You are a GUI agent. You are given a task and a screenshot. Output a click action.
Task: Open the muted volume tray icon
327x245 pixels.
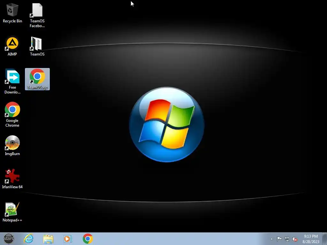(x=295, y=239)
